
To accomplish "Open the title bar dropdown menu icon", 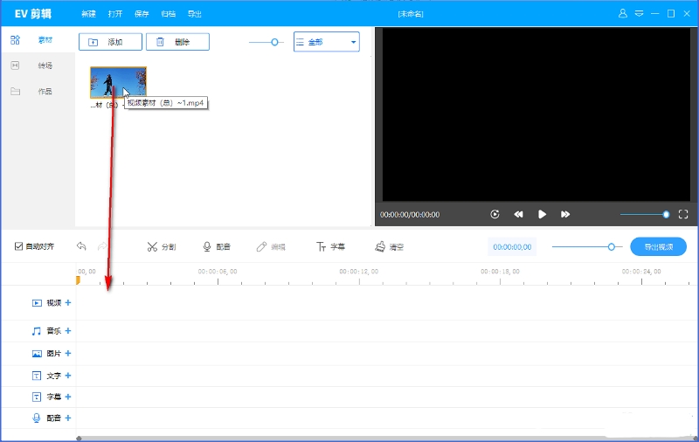I will 639,14.
